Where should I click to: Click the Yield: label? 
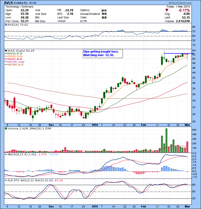(x=83, y=17)
